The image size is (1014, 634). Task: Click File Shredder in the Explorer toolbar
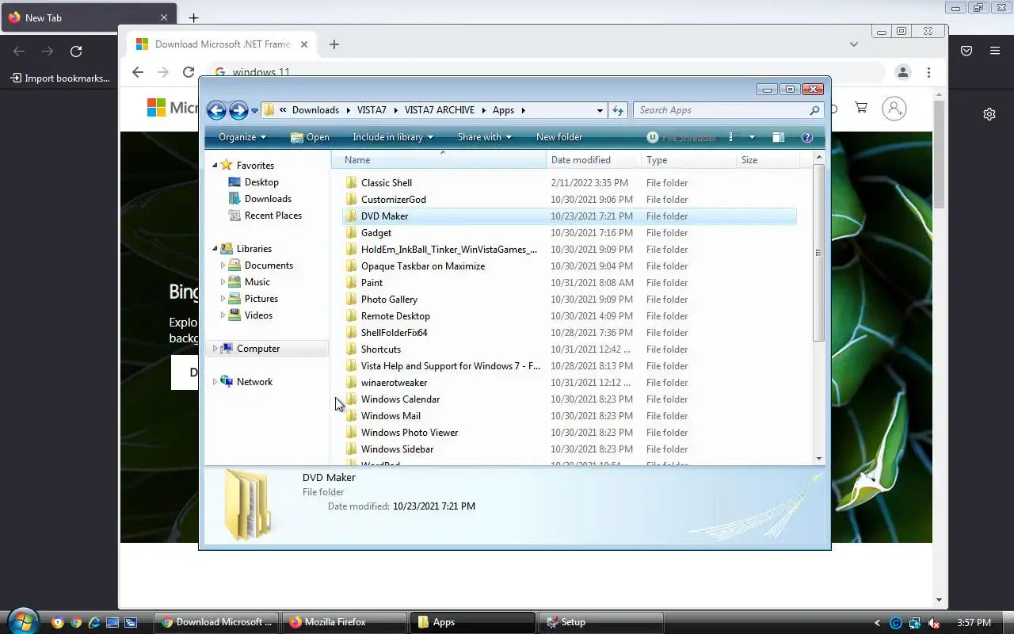[x=681, y=137]
